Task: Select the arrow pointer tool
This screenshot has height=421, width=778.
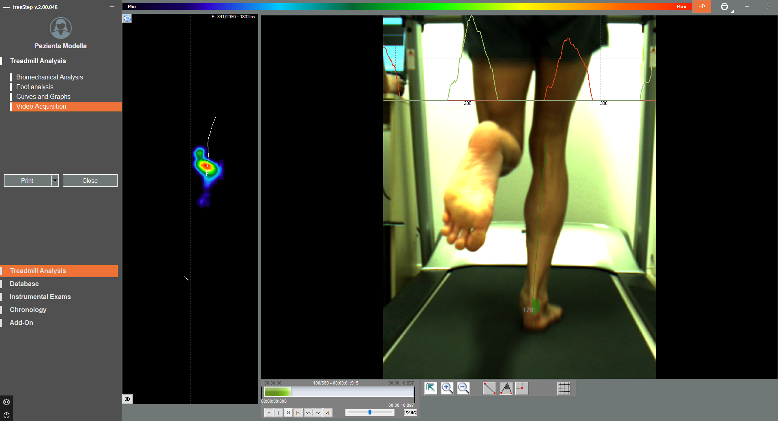Action: click(x=431, y=388)
